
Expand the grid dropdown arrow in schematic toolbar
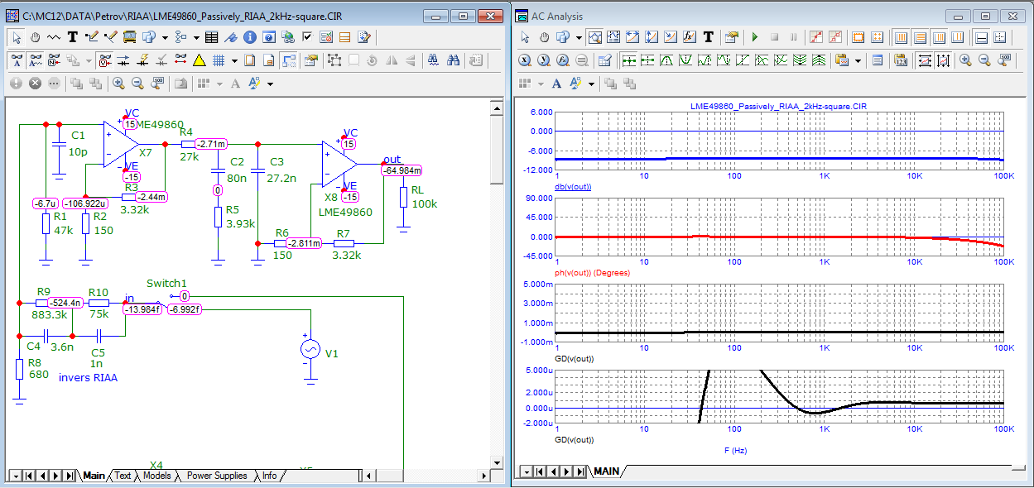[234, 60]
